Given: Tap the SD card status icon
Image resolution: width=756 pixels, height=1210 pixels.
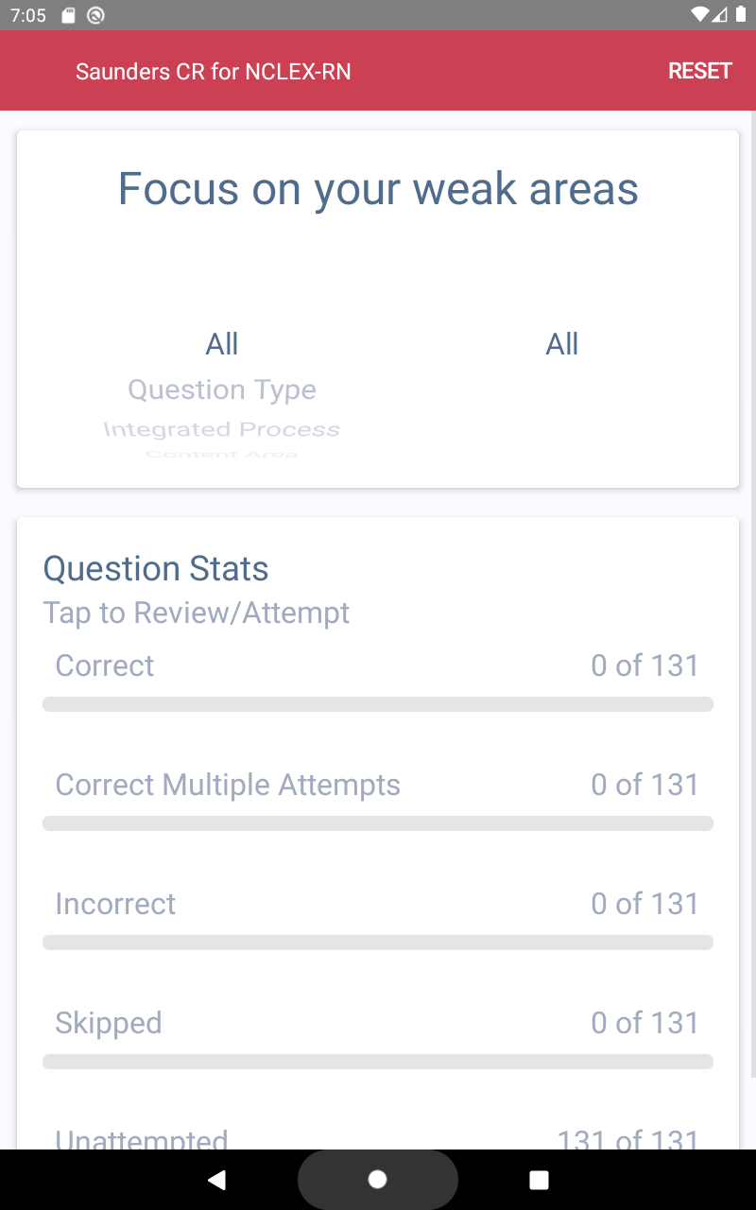Looking at the screenshot, I should 68,15.
